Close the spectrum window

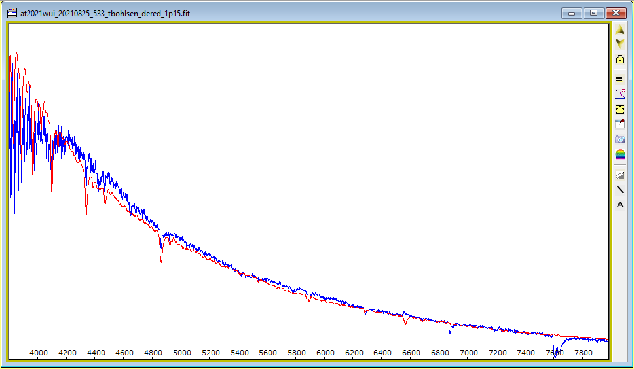pyautogui.click(x=616, y=13)
